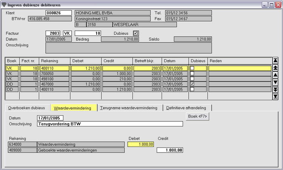
Task: Select credit cell 210,00
Action: (117, 79)
